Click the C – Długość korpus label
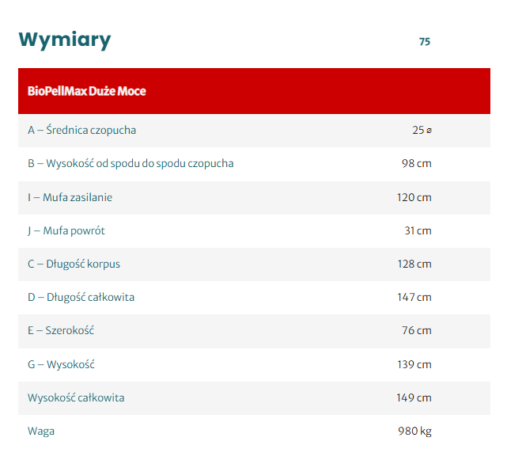Screen dimensions: 507x464 click(x=74, y=264)
